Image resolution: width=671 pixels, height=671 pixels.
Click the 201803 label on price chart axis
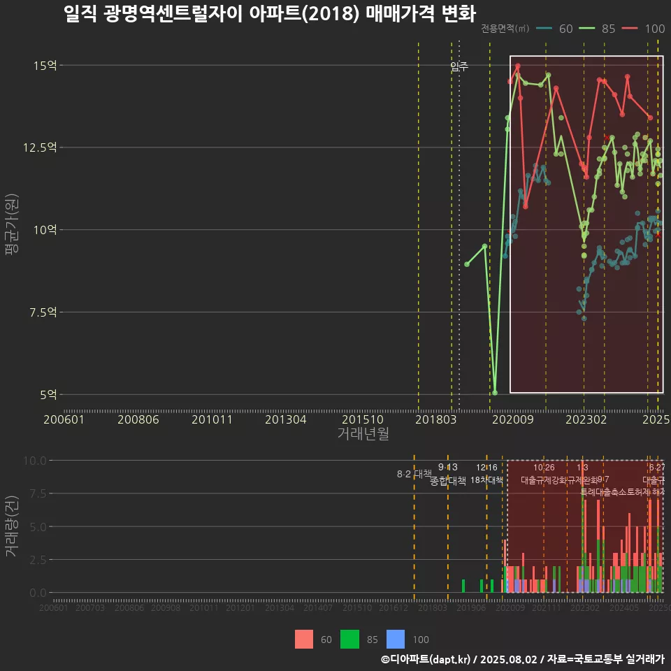tap(435, 419)
